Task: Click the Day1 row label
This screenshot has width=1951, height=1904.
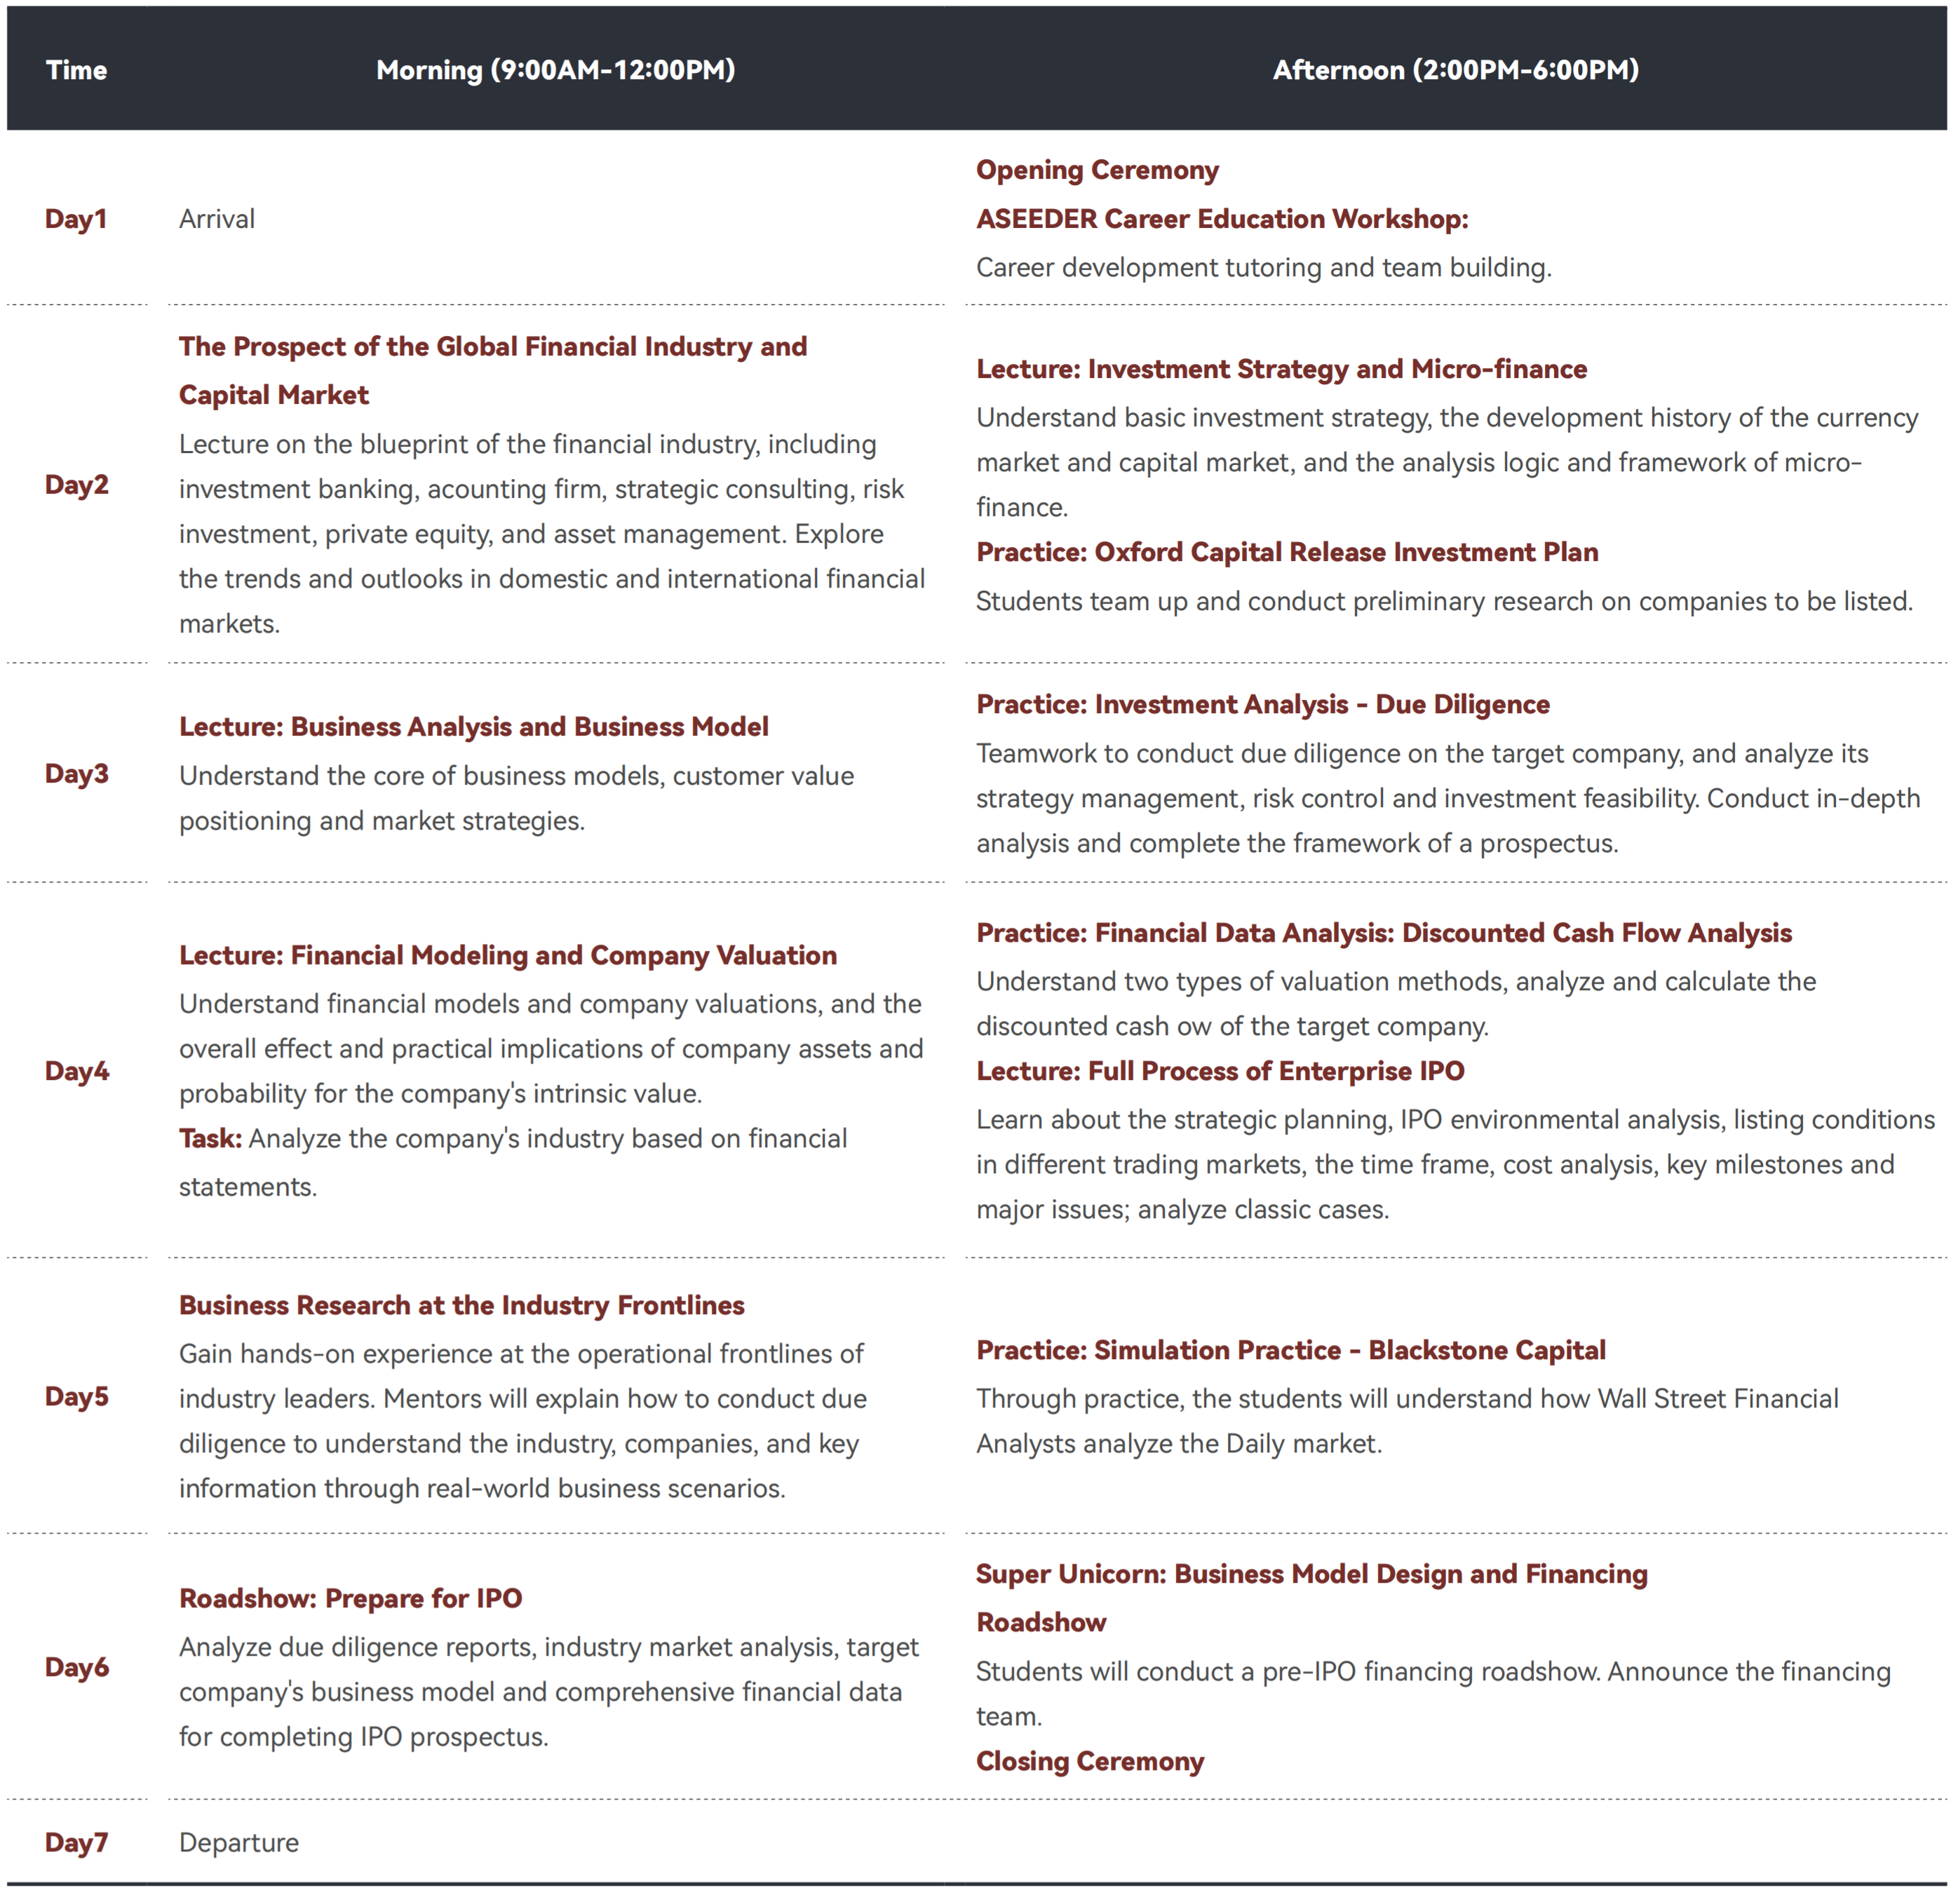Action: [76, 219]
